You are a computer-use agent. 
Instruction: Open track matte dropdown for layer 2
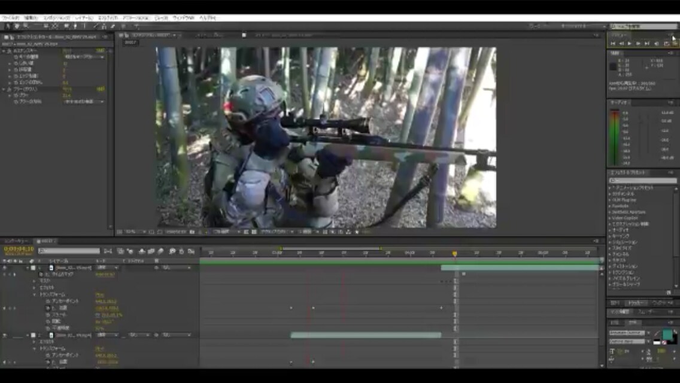pyautogui.click(x=139, y=335)
